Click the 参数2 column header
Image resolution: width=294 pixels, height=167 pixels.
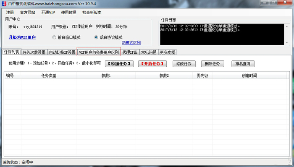tap(164, 76)
